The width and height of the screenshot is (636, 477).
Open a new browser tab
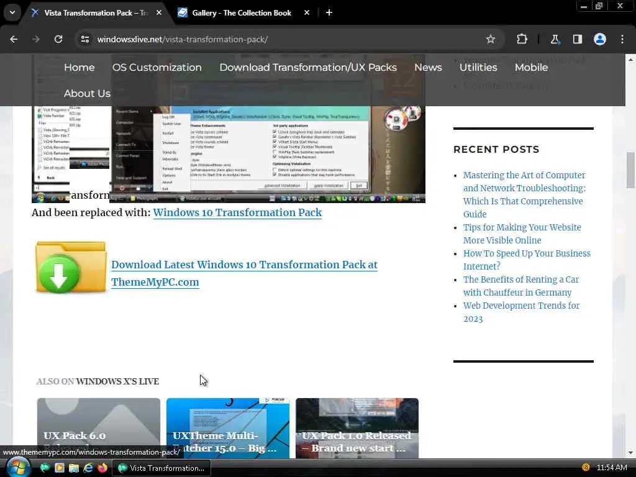329,12
